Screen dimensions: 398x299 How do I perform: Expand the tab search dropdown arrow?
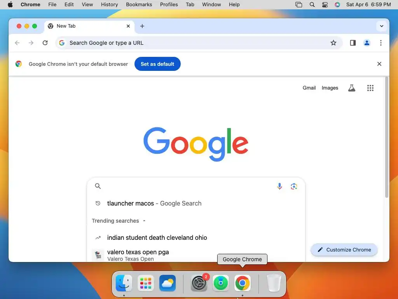click(382, 26)
